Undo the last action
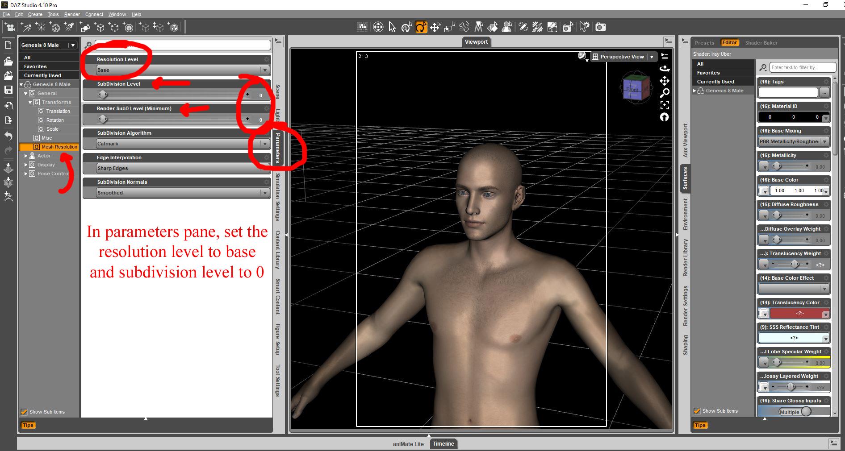 (8, 136)
